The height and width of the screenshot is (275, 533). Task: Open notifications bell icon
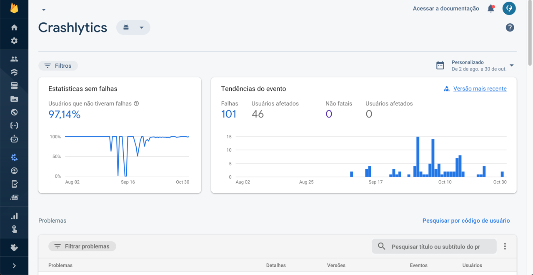click(491, 8)
